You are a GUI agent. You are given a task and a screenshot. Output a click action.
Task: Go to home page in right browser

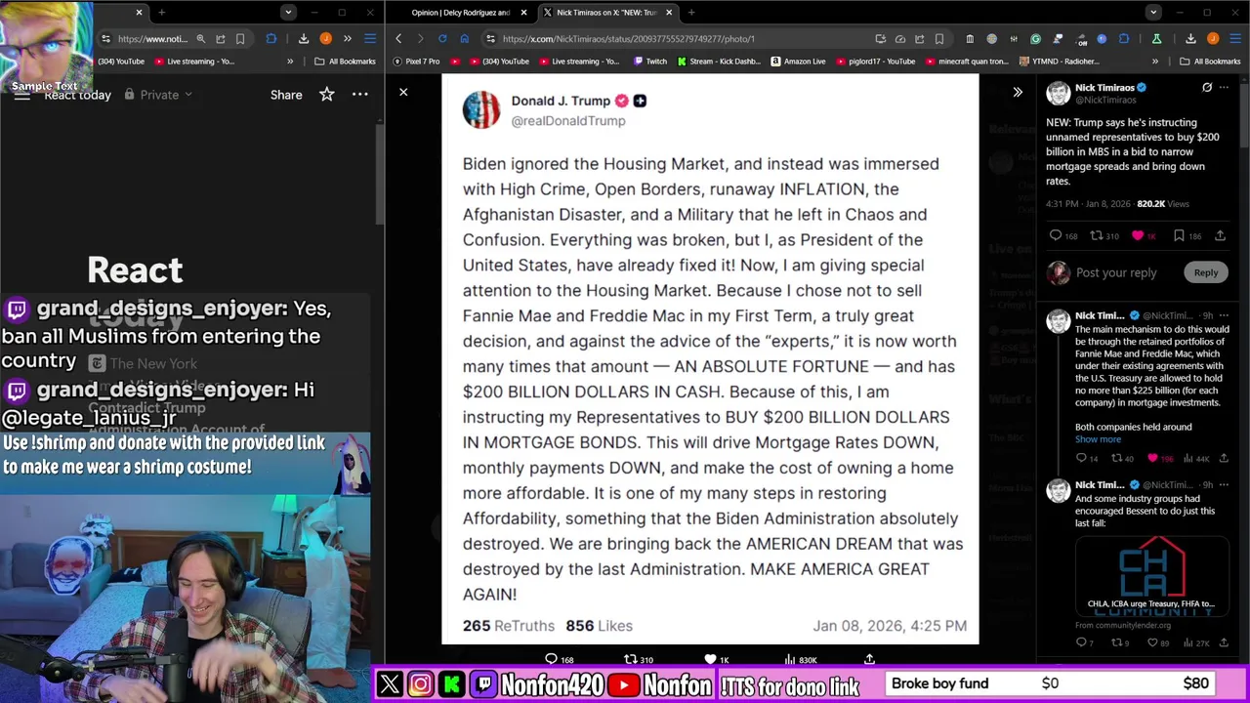click(x=464, y=39)
